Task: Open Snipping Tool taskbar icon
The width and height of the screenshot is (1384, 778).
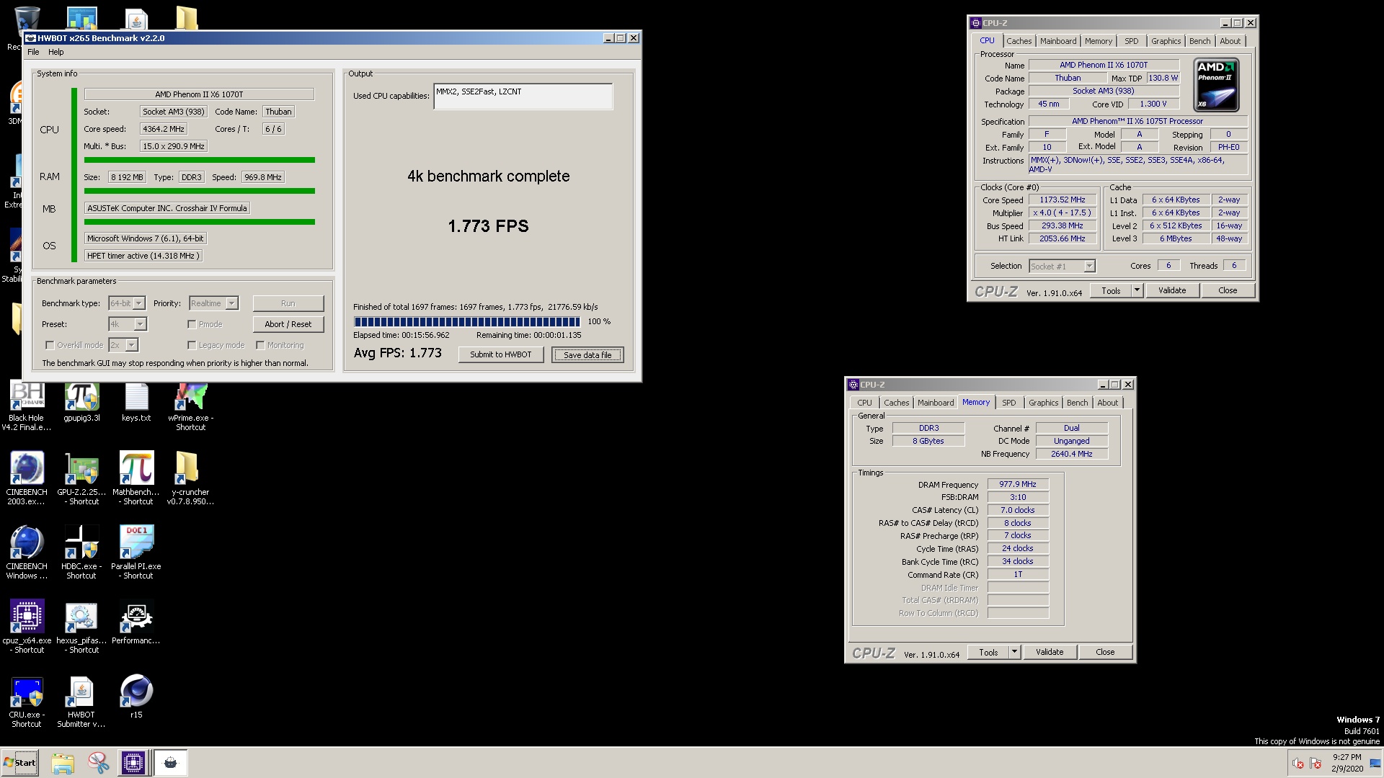Action: 98,763
